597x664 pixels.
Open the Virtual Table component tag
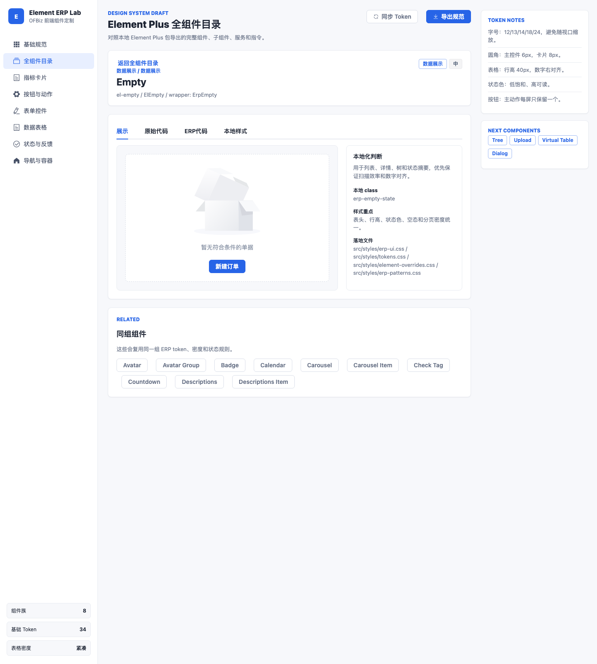click(558, 140)
